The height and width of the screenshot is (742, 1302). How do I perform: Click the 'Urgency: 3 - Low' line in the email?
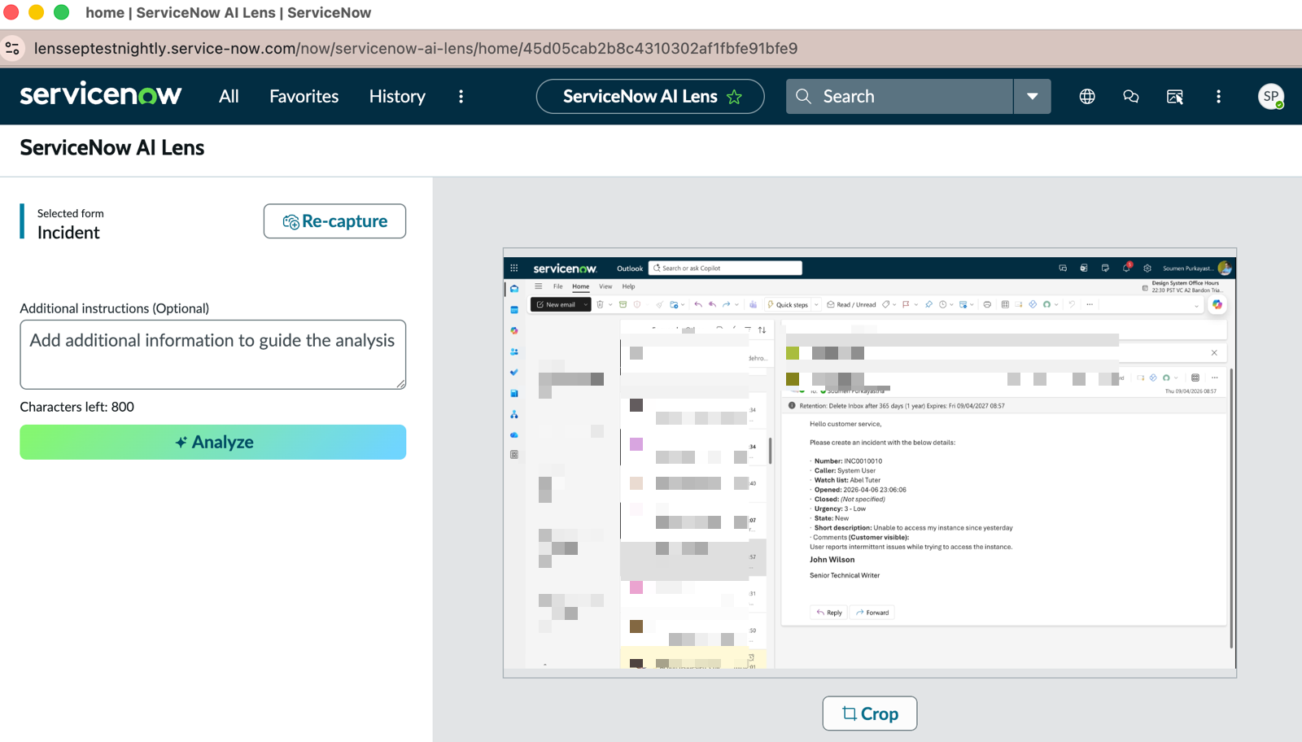[840, 508]
